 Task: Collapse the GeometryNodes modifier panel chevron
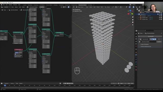click(x=139, y=39)
